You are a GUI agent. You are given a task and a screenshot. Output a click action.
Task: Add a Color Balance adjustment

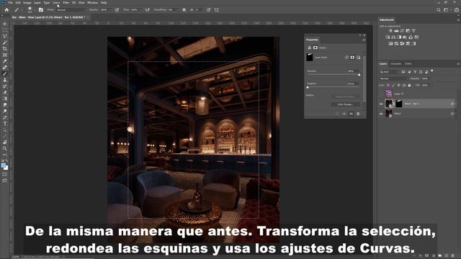click(x=393, y=37)
